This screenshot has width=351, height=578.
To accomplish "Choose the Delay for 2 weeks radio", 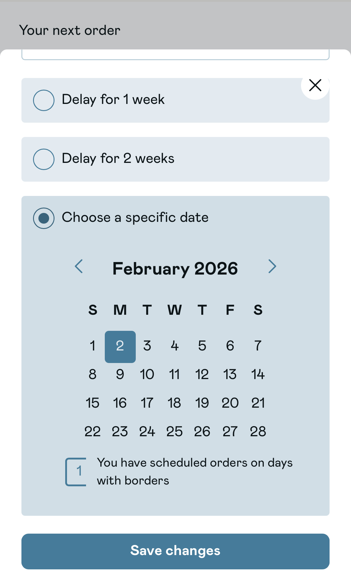I will [x=44, y=159].
